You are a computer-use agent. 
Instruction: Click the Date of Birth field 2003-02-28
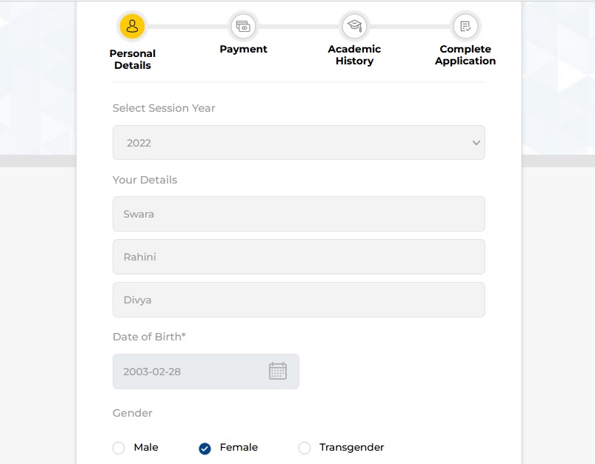pyautogui.click(x=206, y=371)
